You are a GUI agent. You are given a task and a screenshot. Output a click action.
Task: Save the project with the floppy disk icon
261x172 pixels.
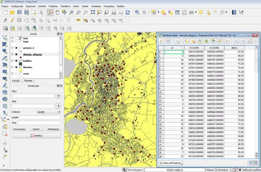pyautogui.click(x=19, y=12)
